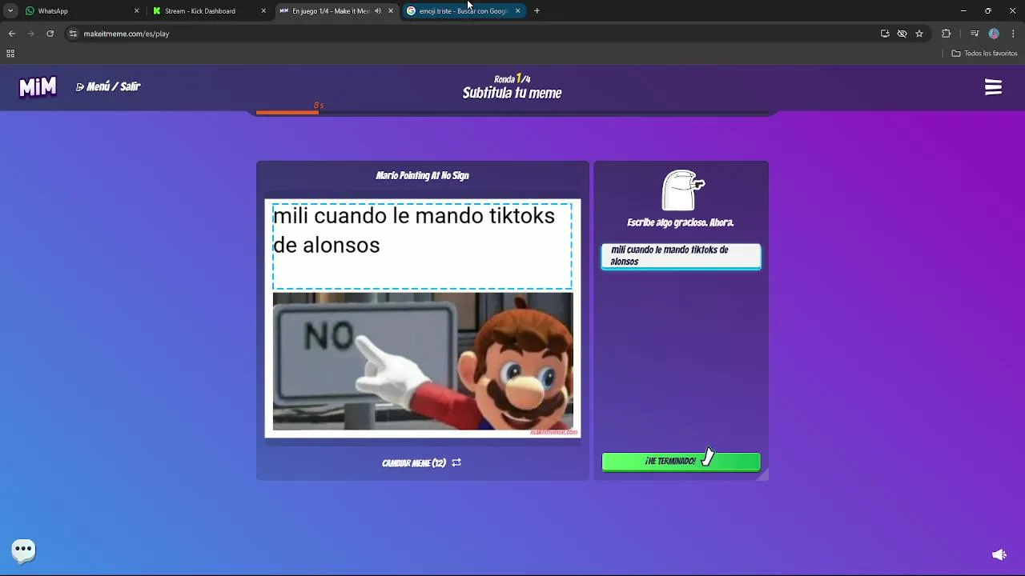
Task: Click the 8 s timer label
Action: [319, 106]
